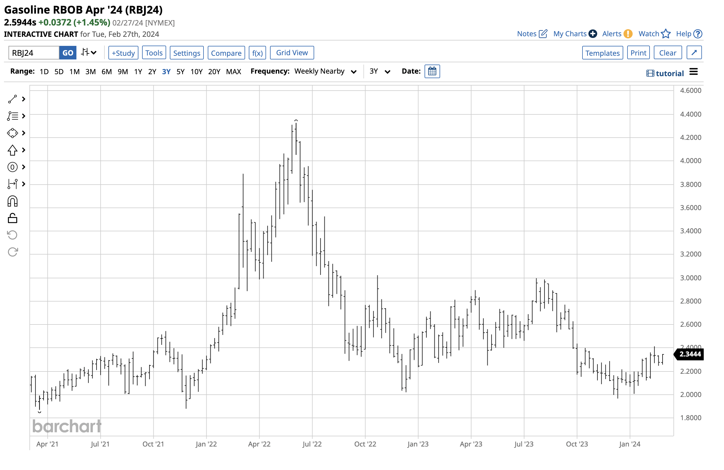Open the 3Y period dropdown

pos(379,72)
